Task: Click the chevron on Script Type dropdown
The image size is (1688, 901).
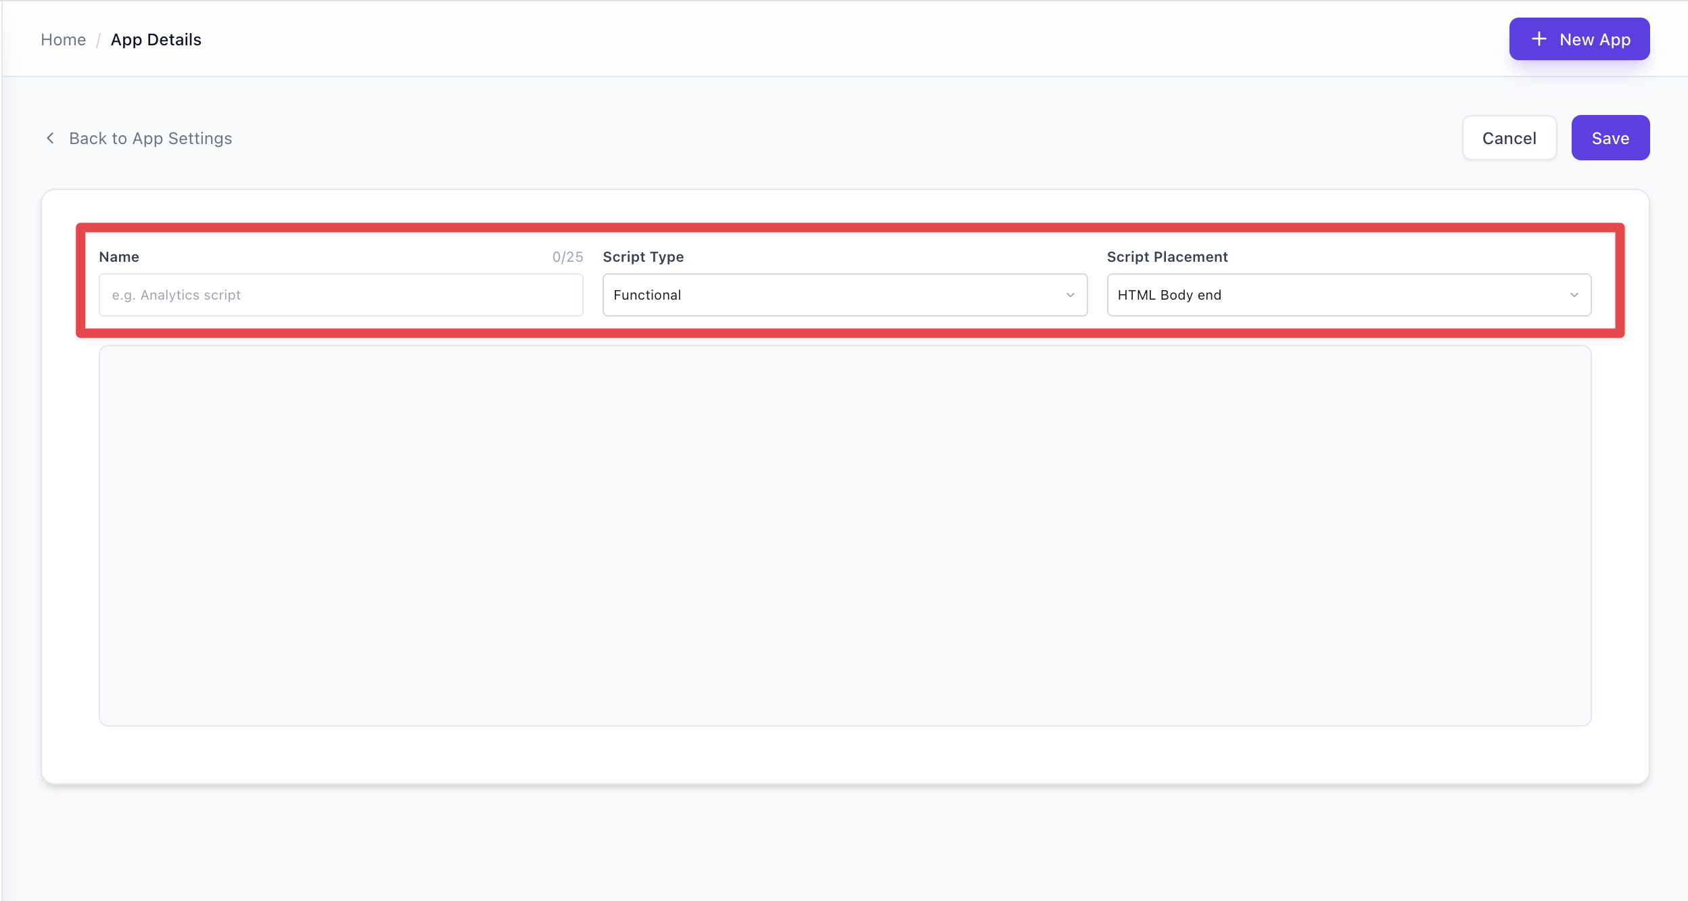Action: tap(1069, 294)
